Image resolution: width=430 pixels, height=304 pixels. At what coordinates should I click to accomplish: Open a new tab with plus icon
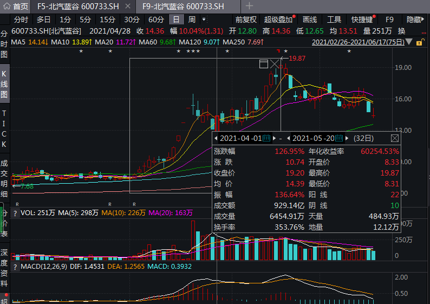tap(249, 6)
